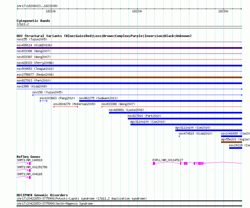Image resolution: width=250 pixels, height=208 pixels.
Task: Click the blue dgv3111n100 gain bar
Action: coord(209,130)
